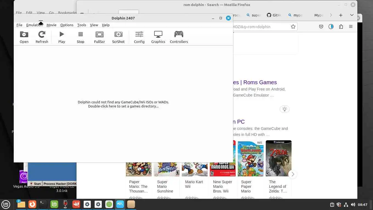Click the Wine glass taskbar icon

[65, 204]
